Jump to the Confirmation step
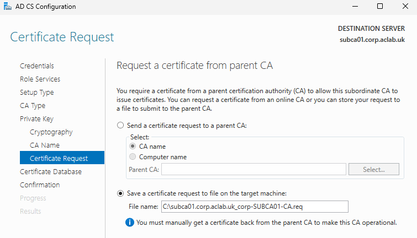Image resolution: width=417 pixels, height=238 pixels. coord(40,185)
